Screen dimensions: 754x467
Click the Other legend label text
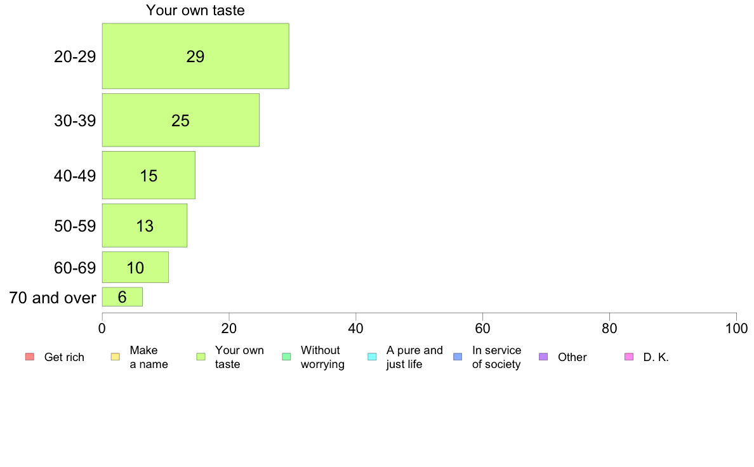click(572, 357)
